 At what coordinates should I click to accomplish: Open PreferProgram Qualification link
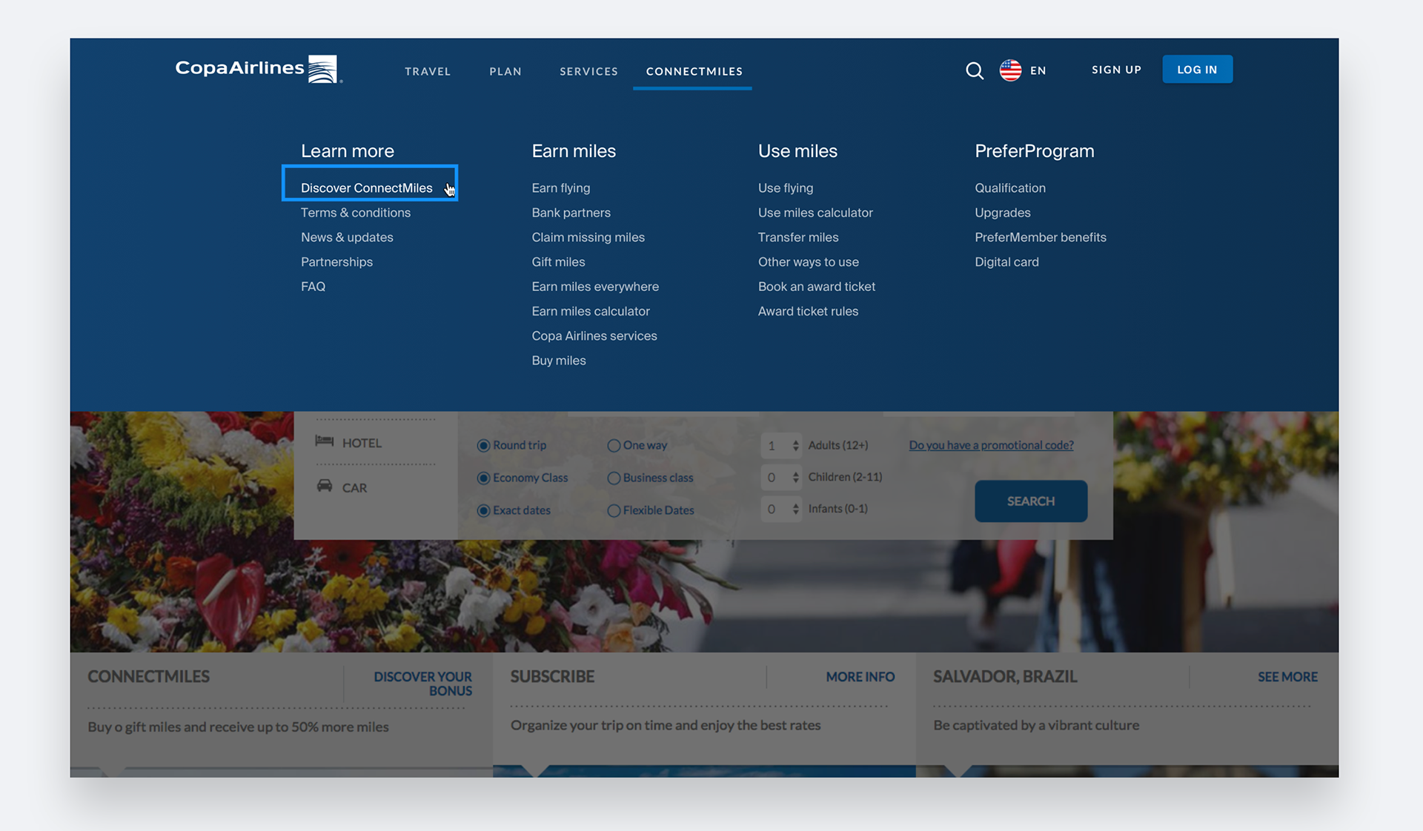pyautogui.click(x=1009, y=188)
